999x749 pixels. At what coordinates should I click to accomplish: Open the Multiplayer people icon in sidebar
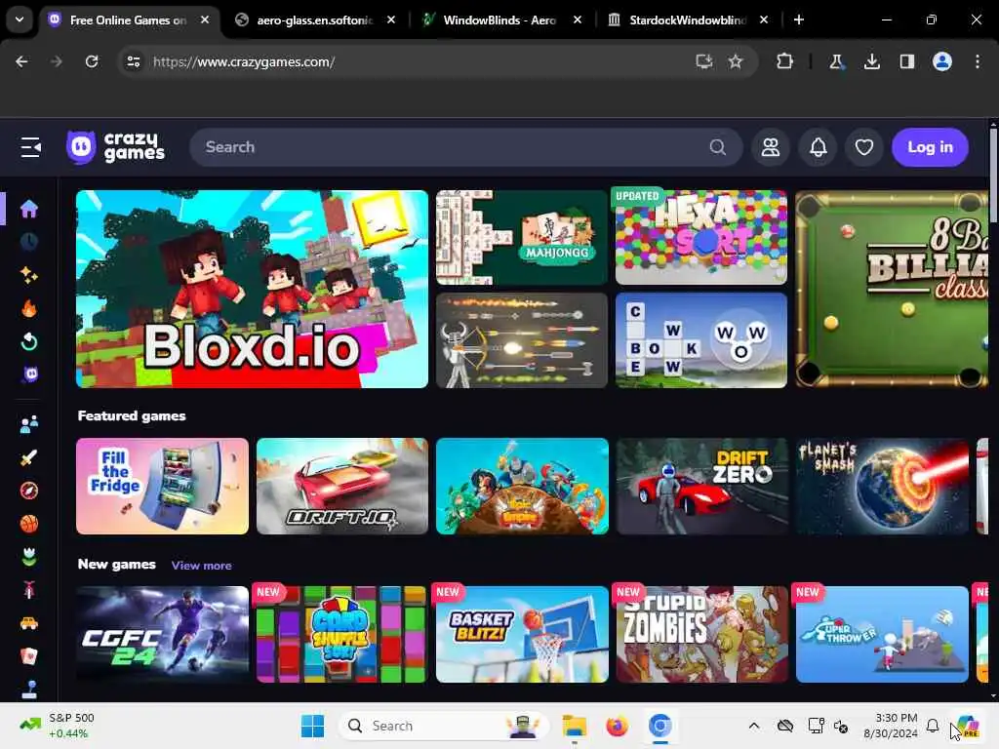coord(28,424)
